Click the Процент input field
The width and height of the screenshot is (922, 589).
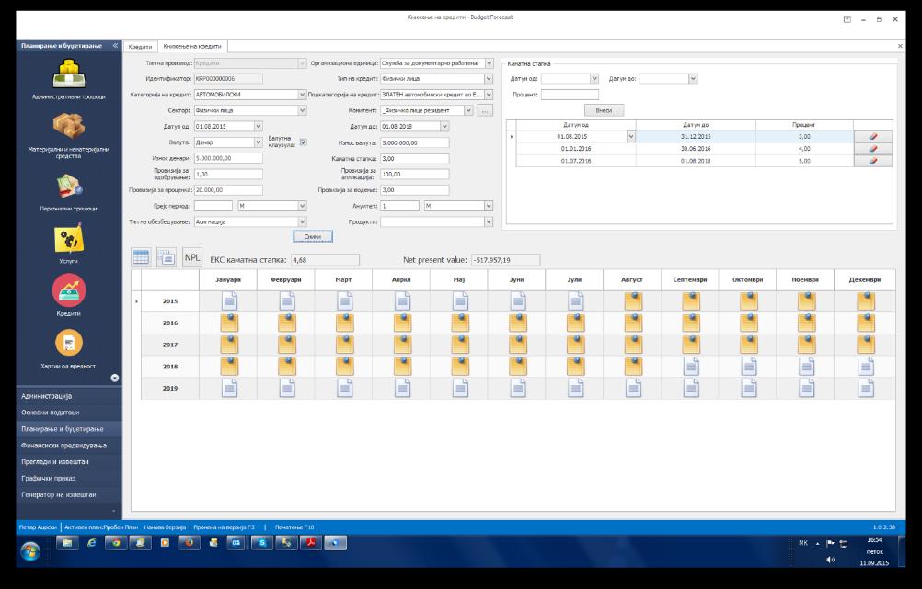coord(570,94)
